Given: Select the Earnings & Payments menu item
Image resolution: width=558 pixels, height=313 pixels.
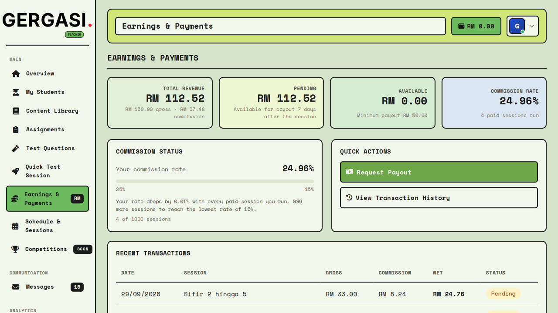Looking at the screenshot, I should (x=48, y=199).
